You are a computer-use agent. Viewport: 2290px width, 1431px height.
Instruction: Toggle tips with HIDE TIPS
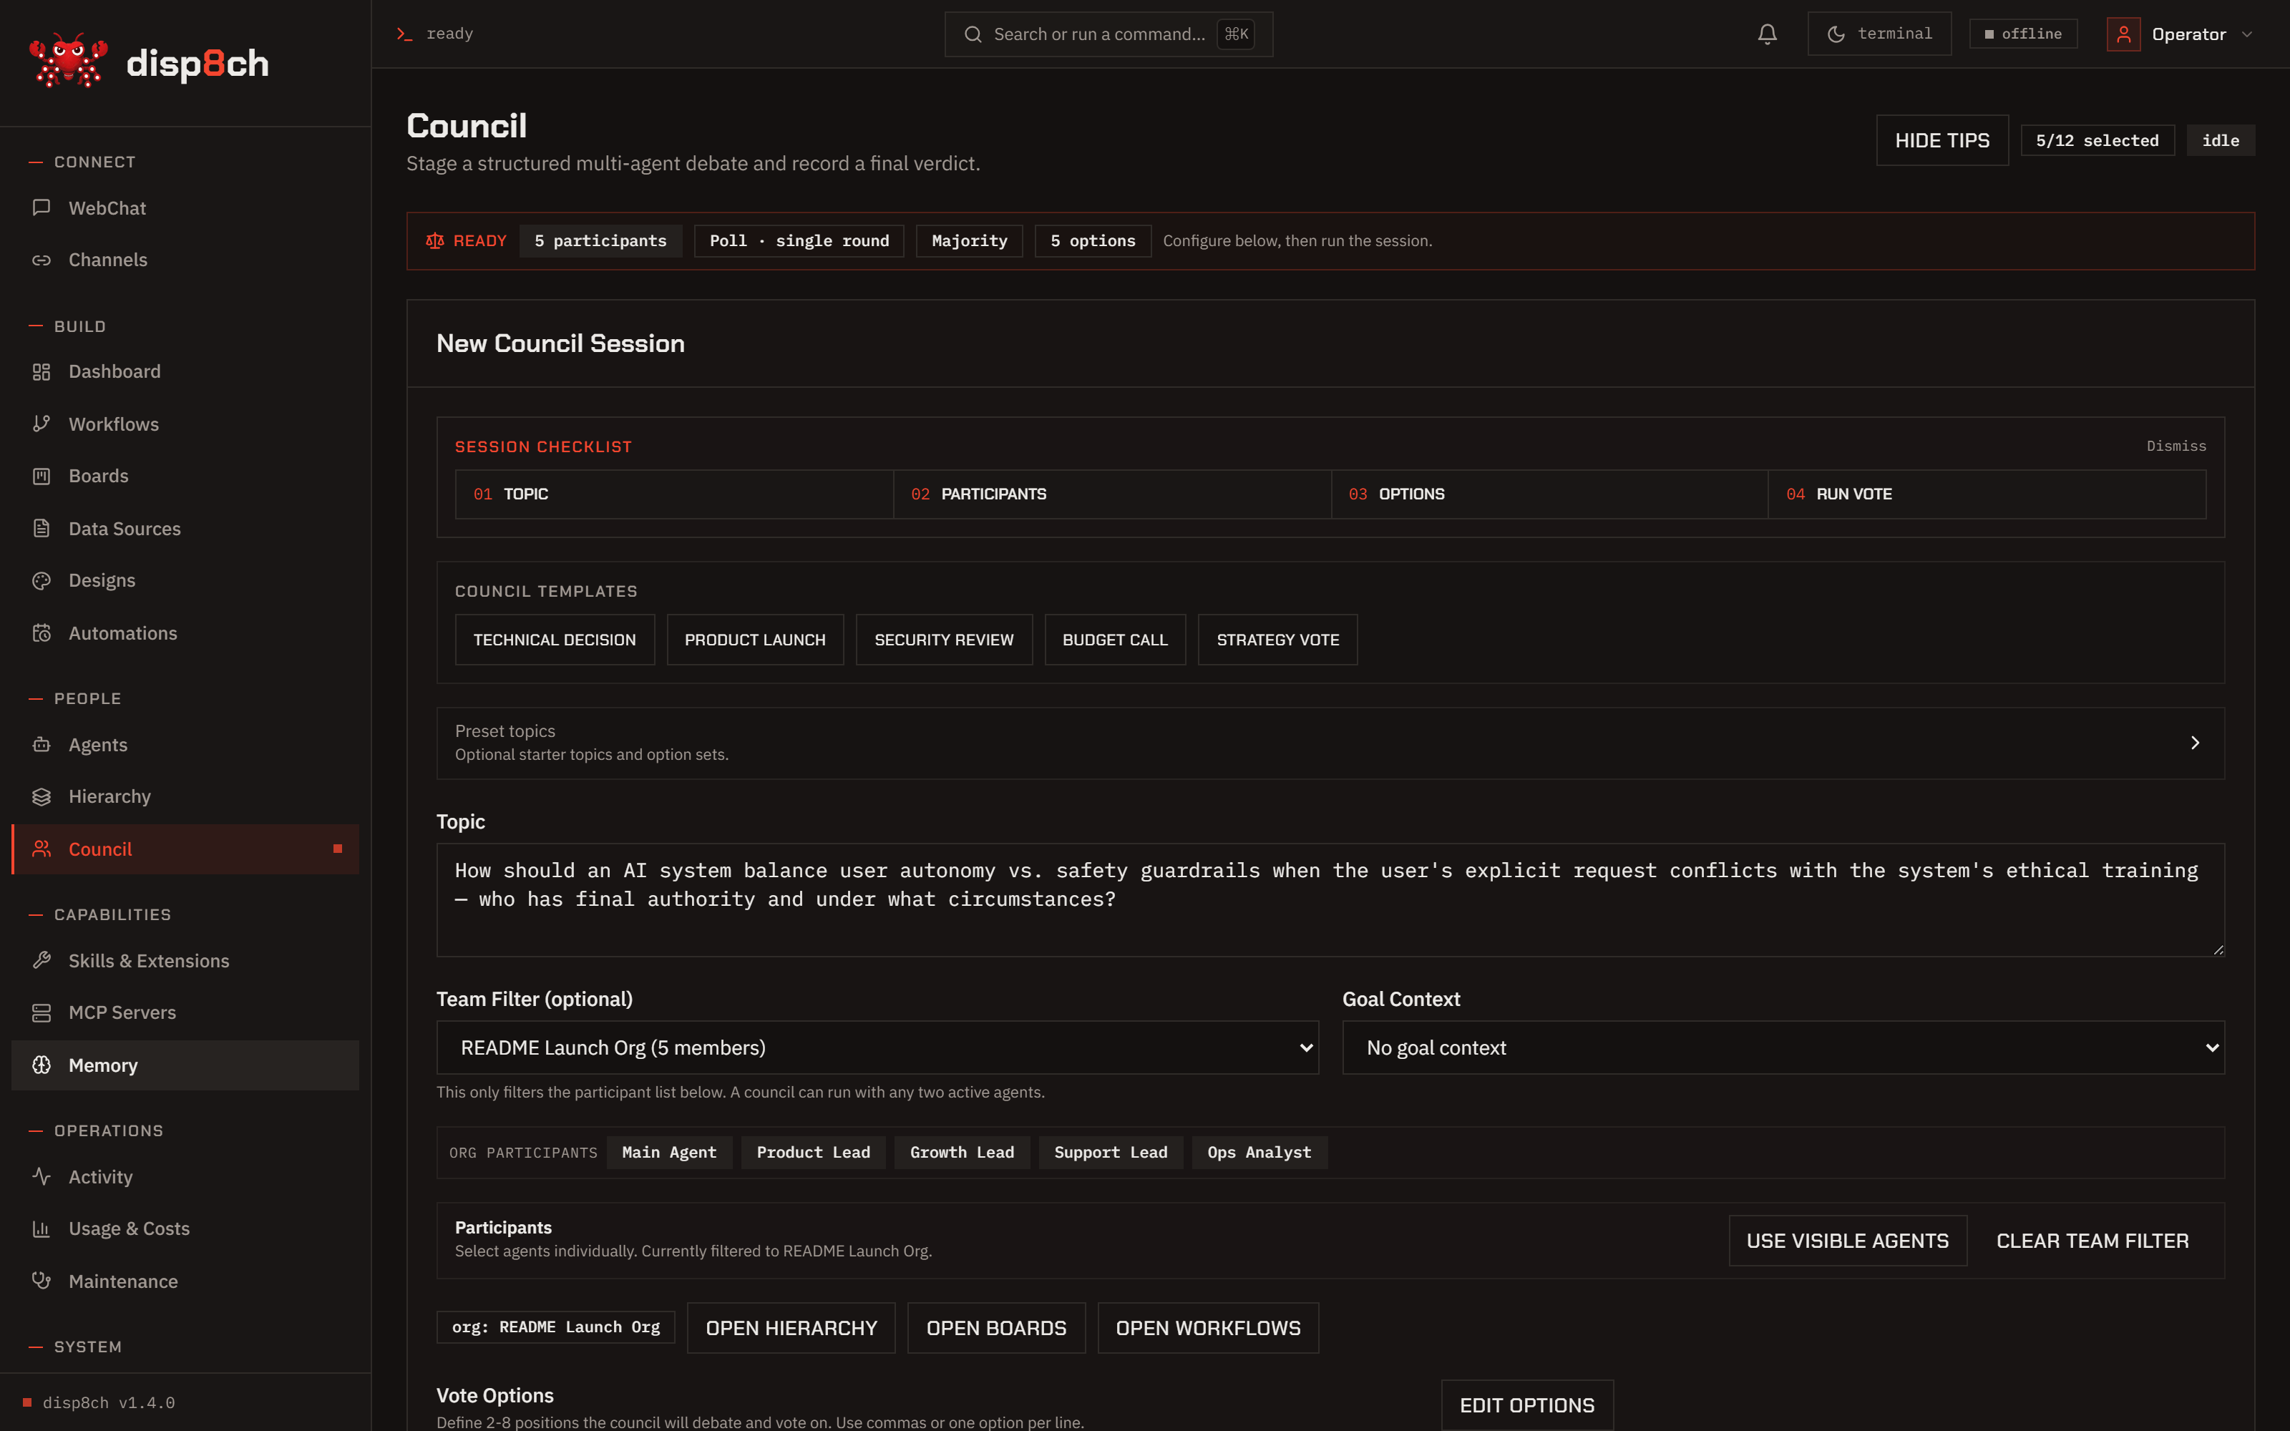coord(1941,140)
